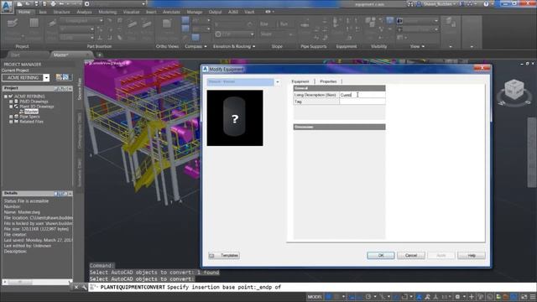The height and width of the screenshot is (302, 537).
Task: Click Cancel in Modify Equipment dialog
Action: pos(410,255)
